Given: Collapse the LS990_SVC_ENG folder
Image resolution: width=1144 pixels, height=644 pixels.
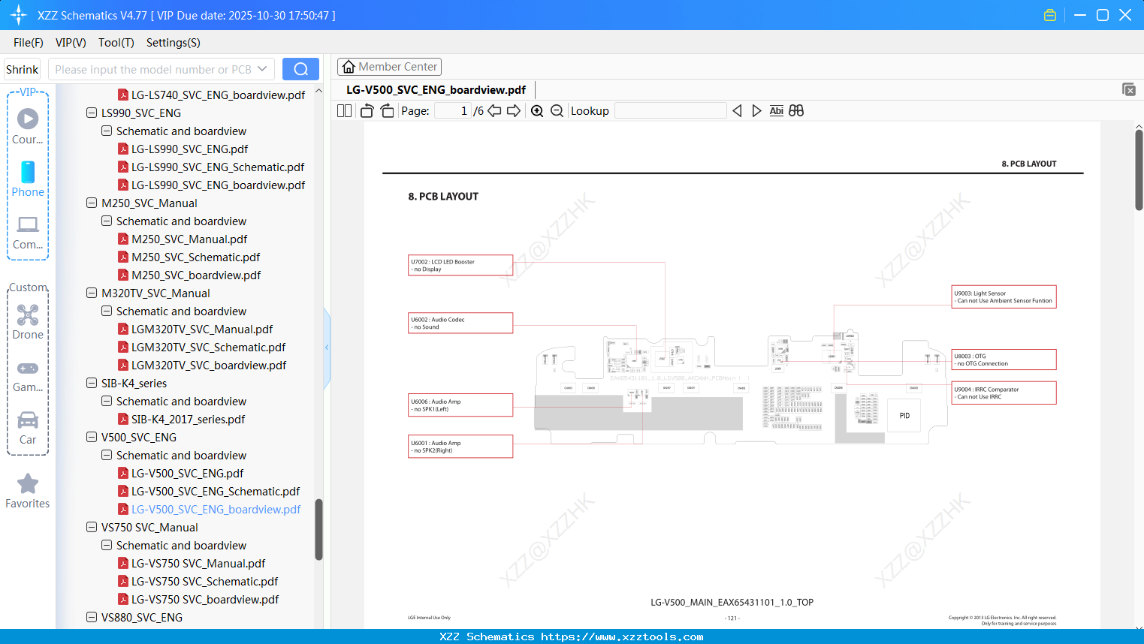Looking at the screenshot, I should point(92,113).
